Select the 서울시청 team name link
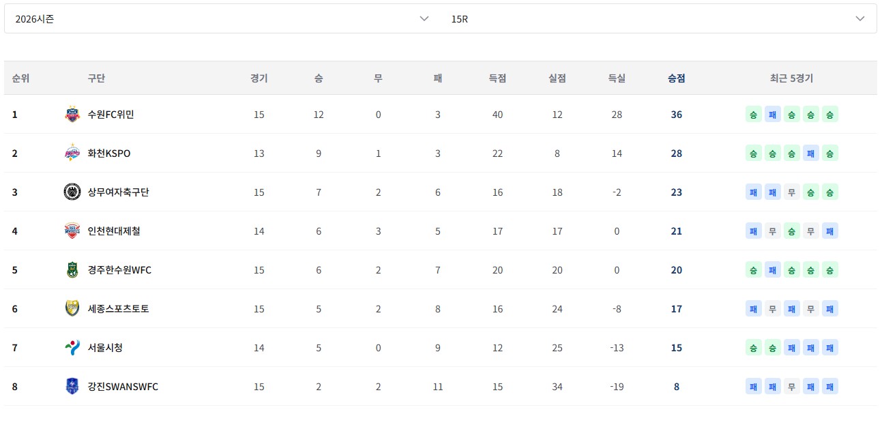The width and height of the screenshot is (882, 427). click(x=105, y=348)
